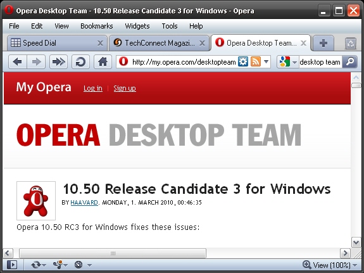Open the Opera Turbo dropdown arrow in the status bar
364x273 pixels.
coord(89,265)
